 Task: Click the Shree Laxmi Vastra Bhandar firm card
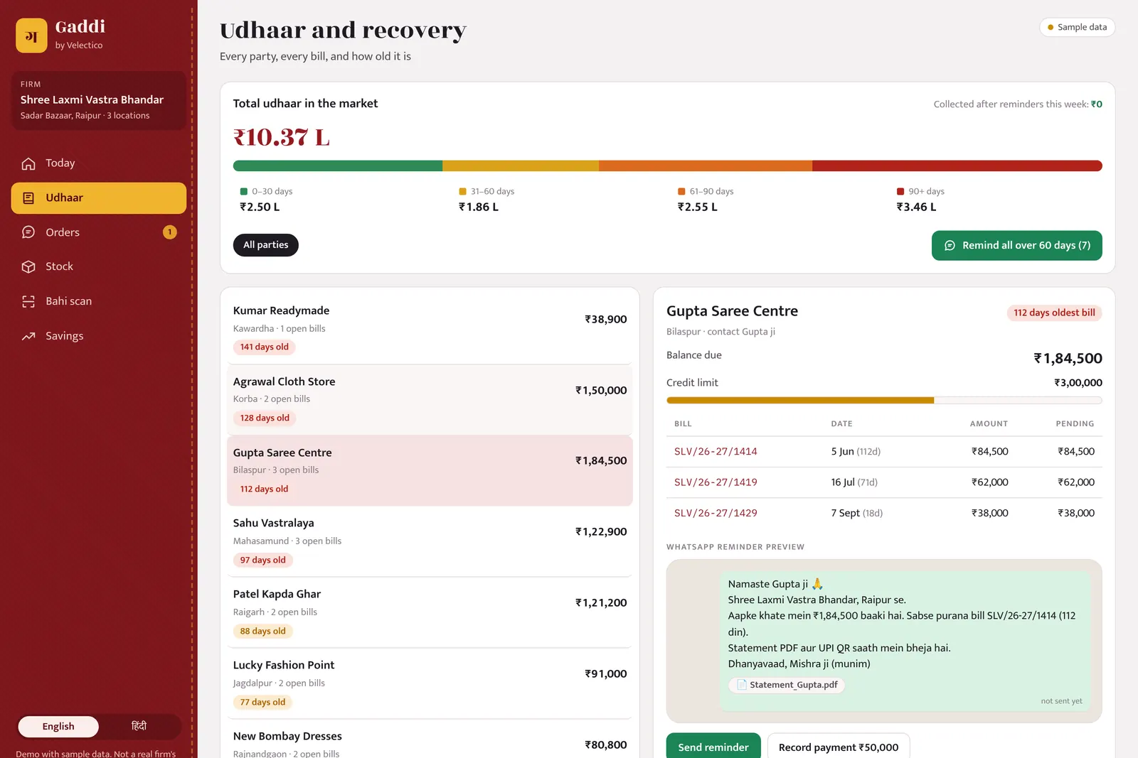99,100
